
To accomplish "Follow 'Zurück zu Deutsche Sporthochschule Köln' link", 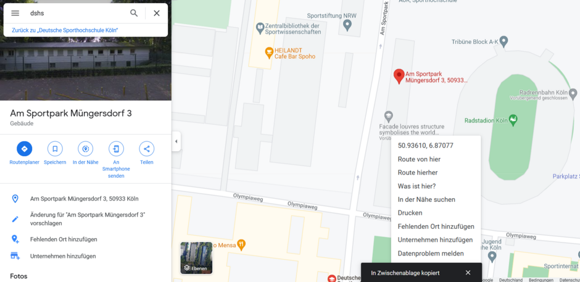I will coord(65,30).
